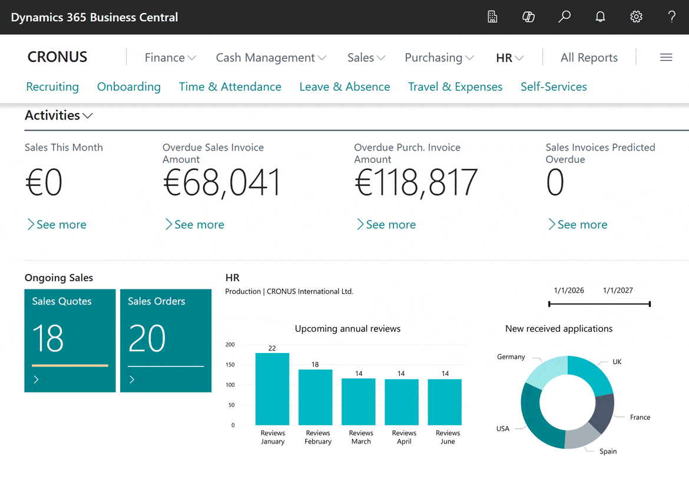Select the Reviews January bar

[x=273, y=389]
